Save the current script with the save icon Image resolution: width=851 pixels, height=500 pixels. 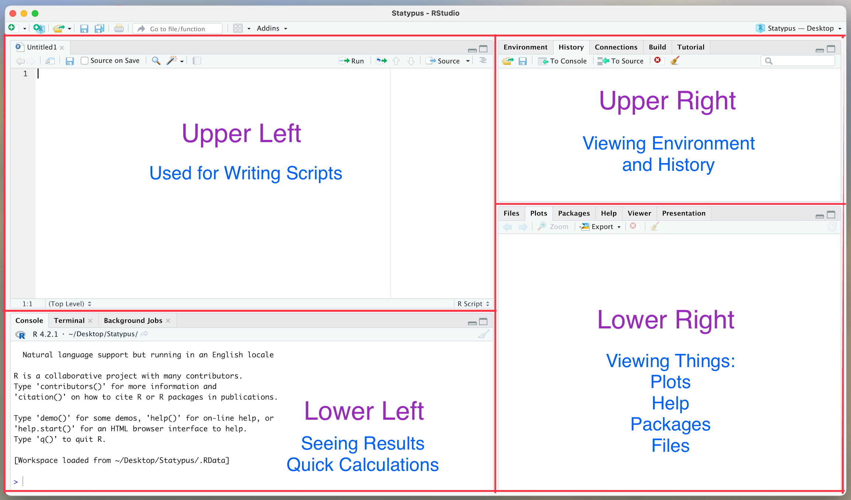coord(70,61)
